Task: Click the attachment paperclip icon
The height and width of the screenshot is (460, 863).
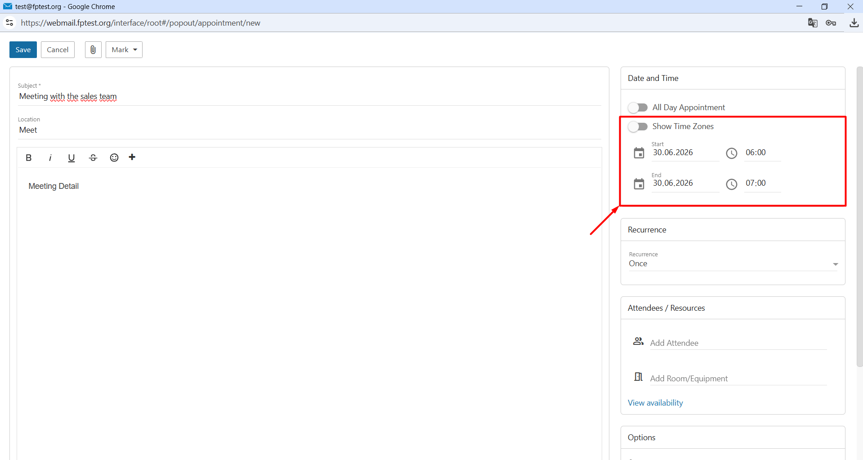Action: [93, 50]
